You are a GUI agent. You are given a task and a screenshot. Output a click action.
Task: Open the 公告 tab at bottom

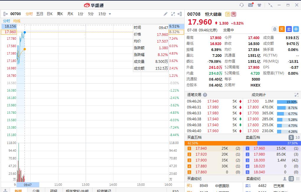pyautogui.click(x=36, y=191)
